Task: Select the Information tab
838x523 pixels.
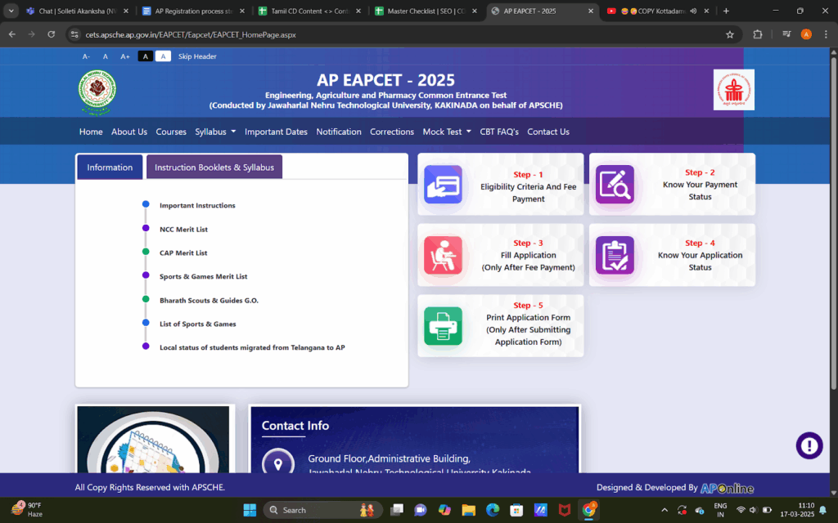Action: [x=110, y=167]
